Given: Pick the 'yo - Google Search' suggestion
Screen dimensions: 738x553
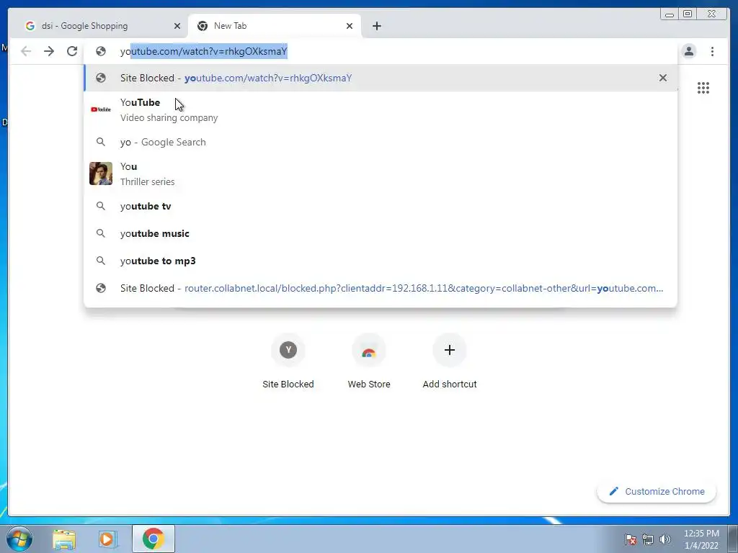Looking at the screenshot, I should pos(381,142).
